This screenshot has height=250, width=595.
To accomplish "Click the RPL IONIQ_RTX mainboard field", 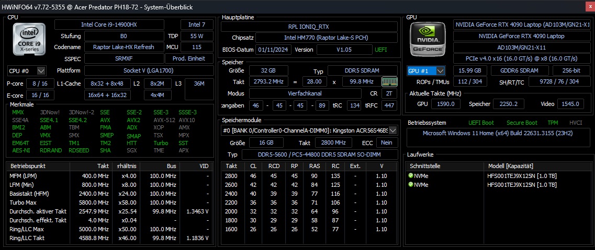I will coord(309,27).
